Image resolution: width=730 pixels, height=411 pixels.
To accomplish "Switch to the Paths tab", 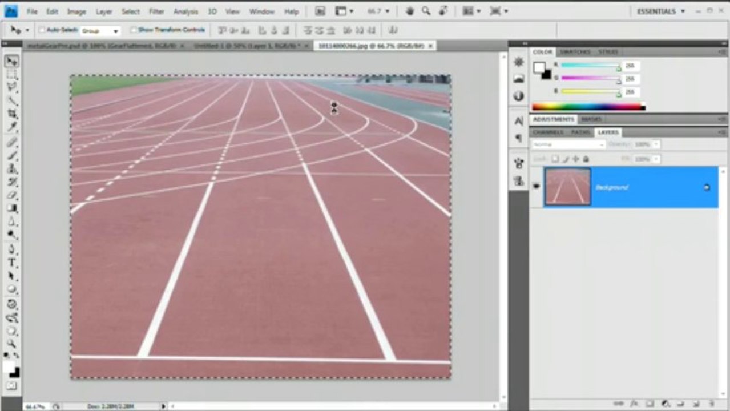I will (580, 132).
